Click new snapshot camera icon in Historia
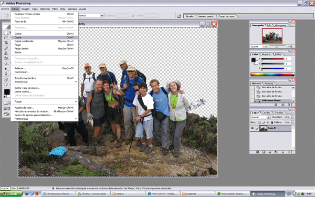The width and height of the screenshot is (315, 197). click(x=282, y=105)
